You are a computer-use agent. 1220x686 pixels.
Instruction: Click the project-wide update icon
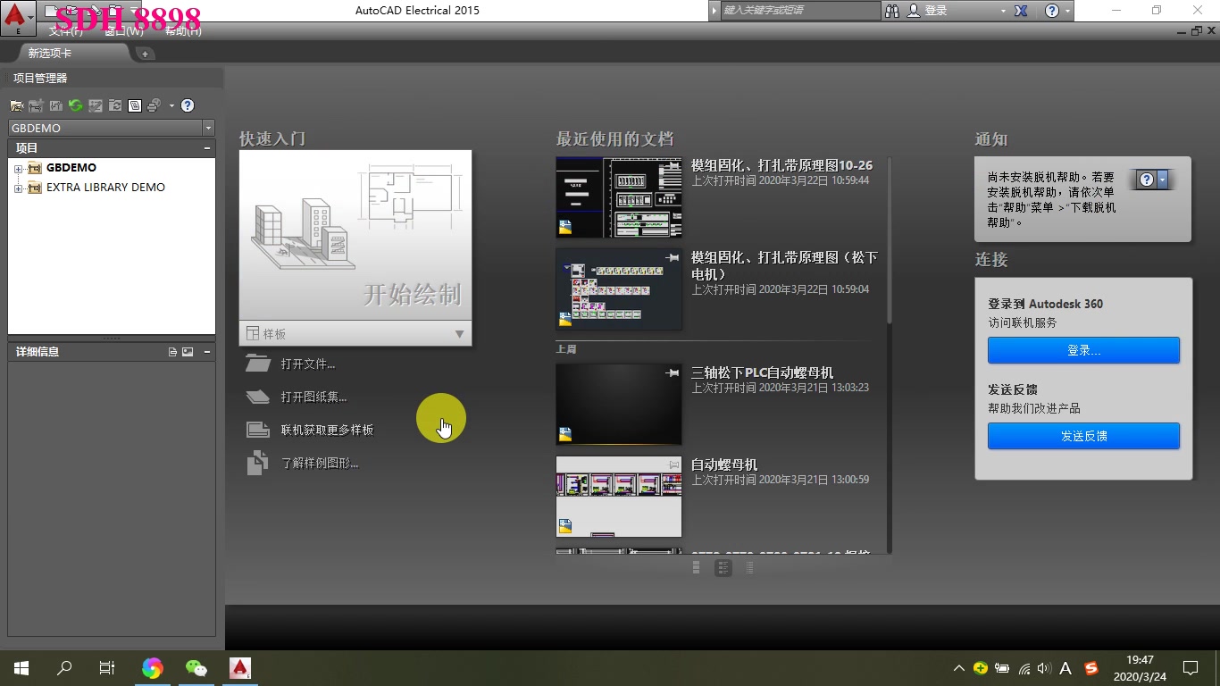click(x=115, y=105)
